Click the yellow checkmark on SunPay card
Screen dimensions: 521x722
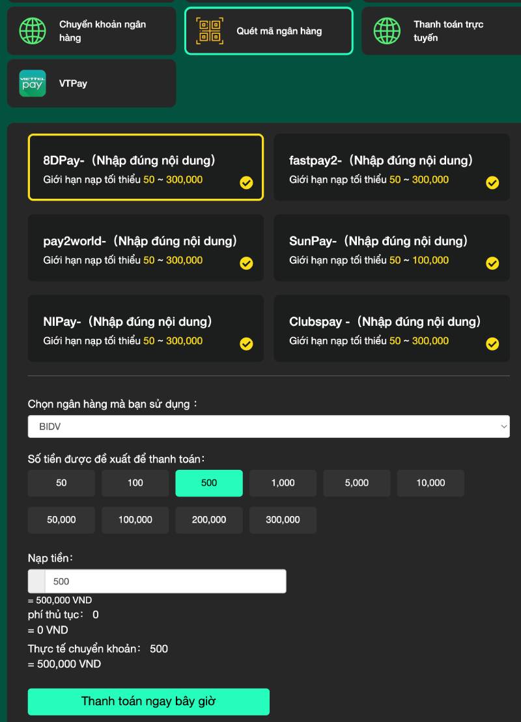click(492, 263)
